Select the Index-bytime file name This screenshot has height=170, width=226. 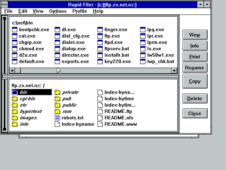point(119,98)
